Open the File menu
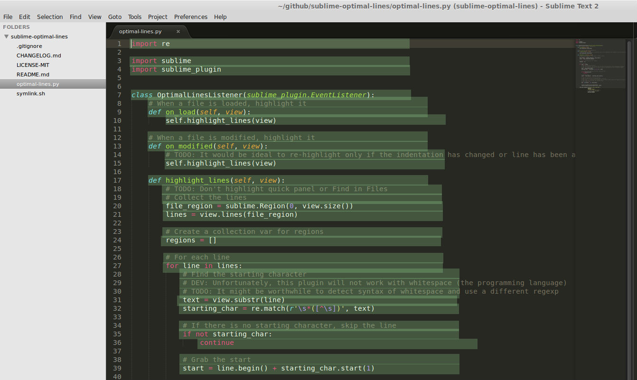 8,17
